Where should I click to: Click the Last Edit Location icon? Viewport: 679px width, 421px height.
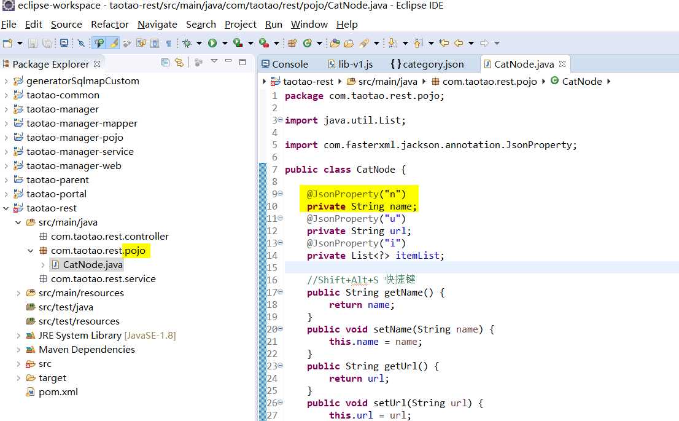(444, 43)
